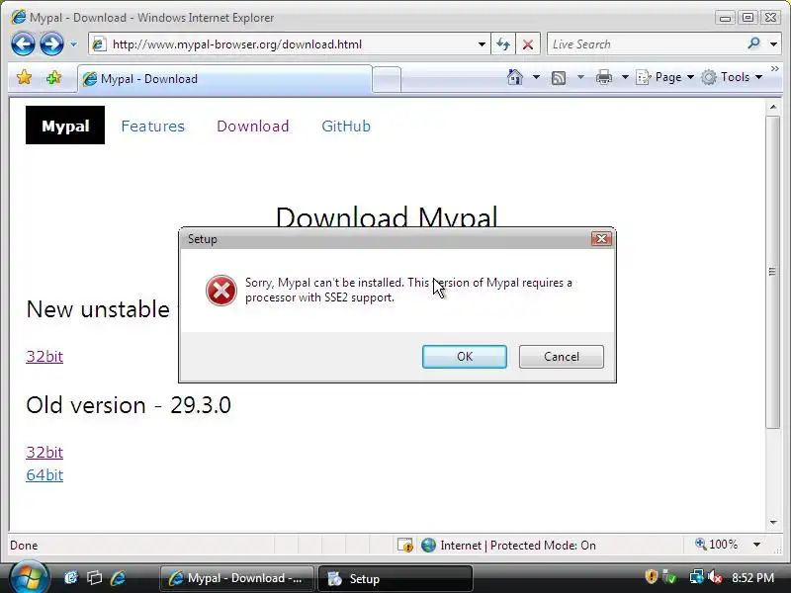Click the search magnifier icon
Viewport: 791px width, 593px height.
[753, 43]
